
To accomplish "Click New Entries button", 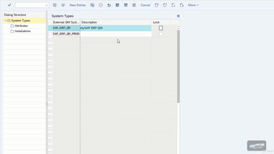I will [x=77, y=5].
